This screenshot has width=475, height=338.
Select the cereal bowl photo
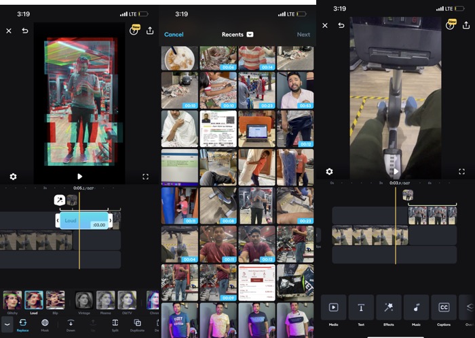coord(180,58)
